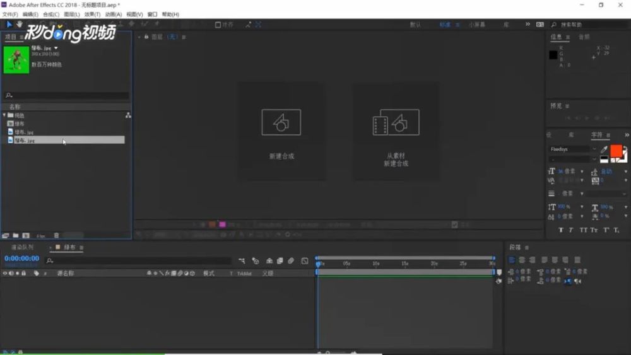
Task: Click the solo column header in timeline
Action: pos(17,274)
